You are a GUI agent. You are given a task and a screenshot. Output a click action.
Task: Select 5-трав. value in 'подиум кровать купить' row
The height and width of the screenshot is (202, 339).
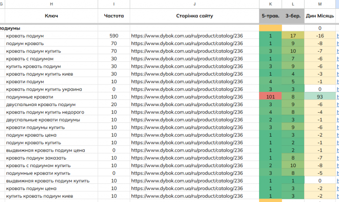coord(271,143)
